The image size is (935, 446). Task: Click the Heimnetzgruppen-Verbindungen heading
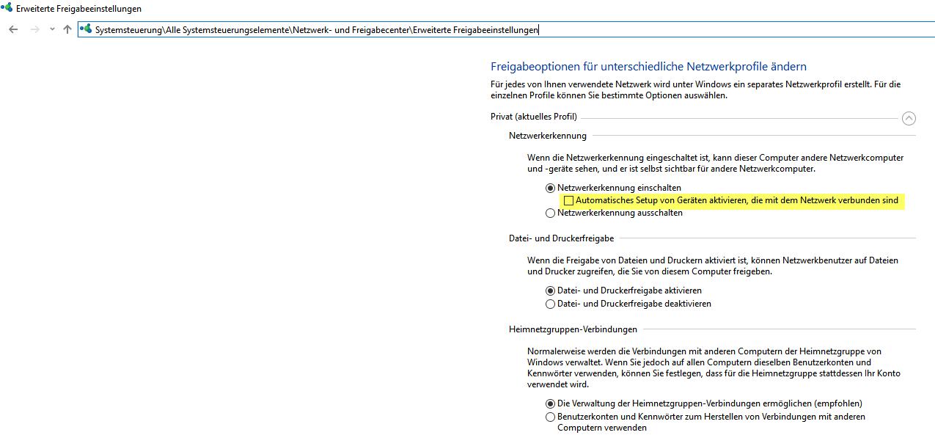coord(573,329)
